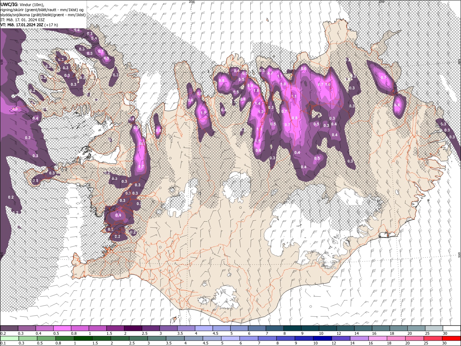461x346 pixels.
Task: Pick the light grey 25 swatch in upper legend
Action: coord(433,328)
